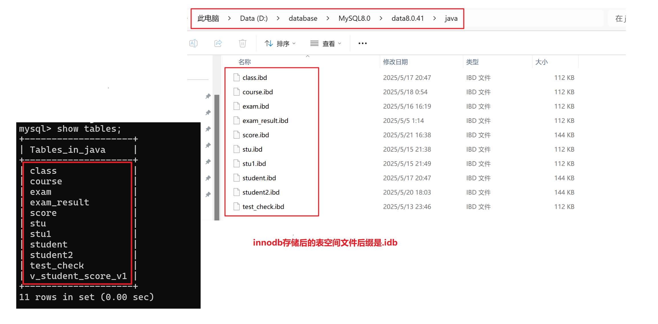
Task: Click file icon next to score.ibd
Action: pyautogui.click(x=236, y=135)
